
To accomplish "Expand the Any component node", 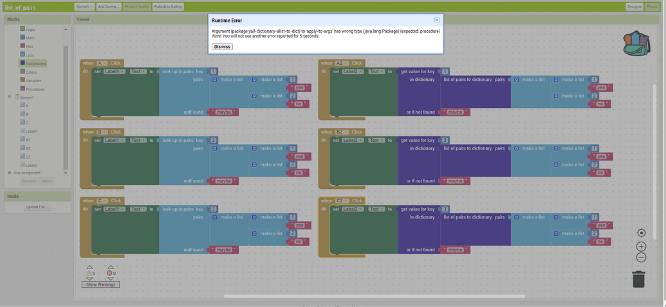I will click(9, 172).
